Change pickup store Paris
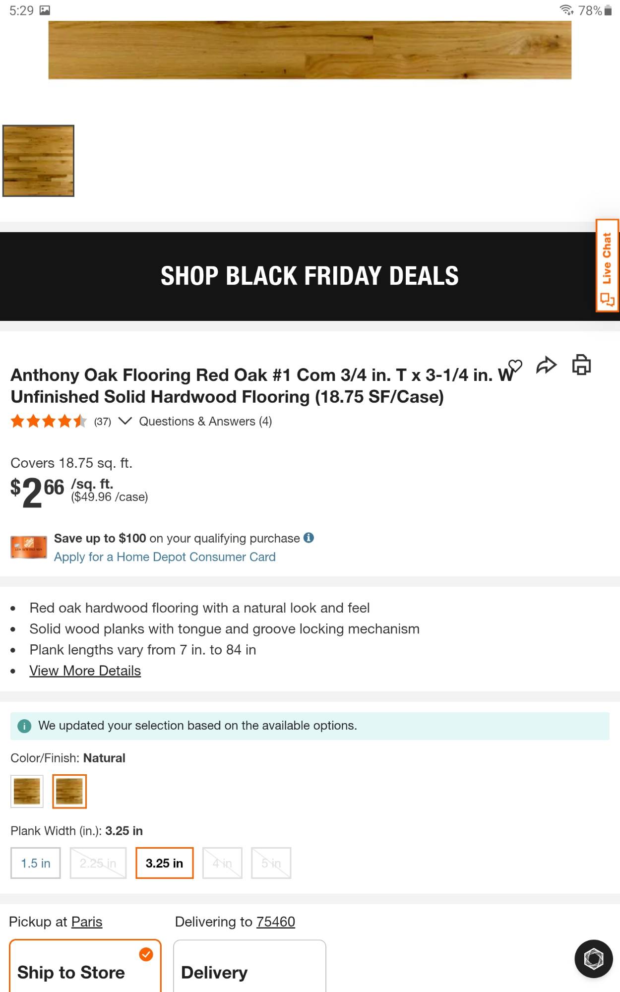 87,922
